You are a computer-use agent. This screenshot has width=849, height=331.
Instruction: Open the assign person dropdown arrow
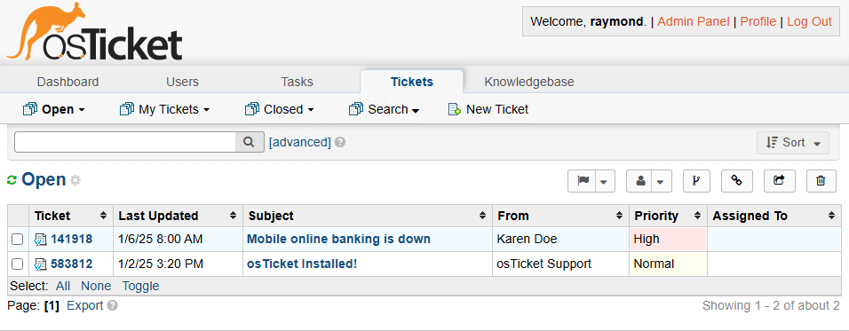point(660,181)
